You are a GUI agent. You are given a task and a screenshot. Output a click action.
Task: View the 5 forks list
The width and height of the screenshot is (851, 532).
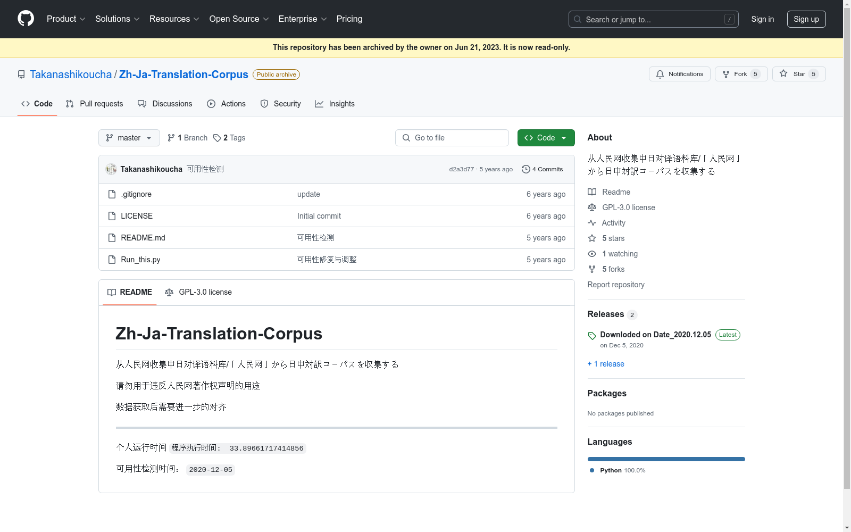click(x=606, y=269)
